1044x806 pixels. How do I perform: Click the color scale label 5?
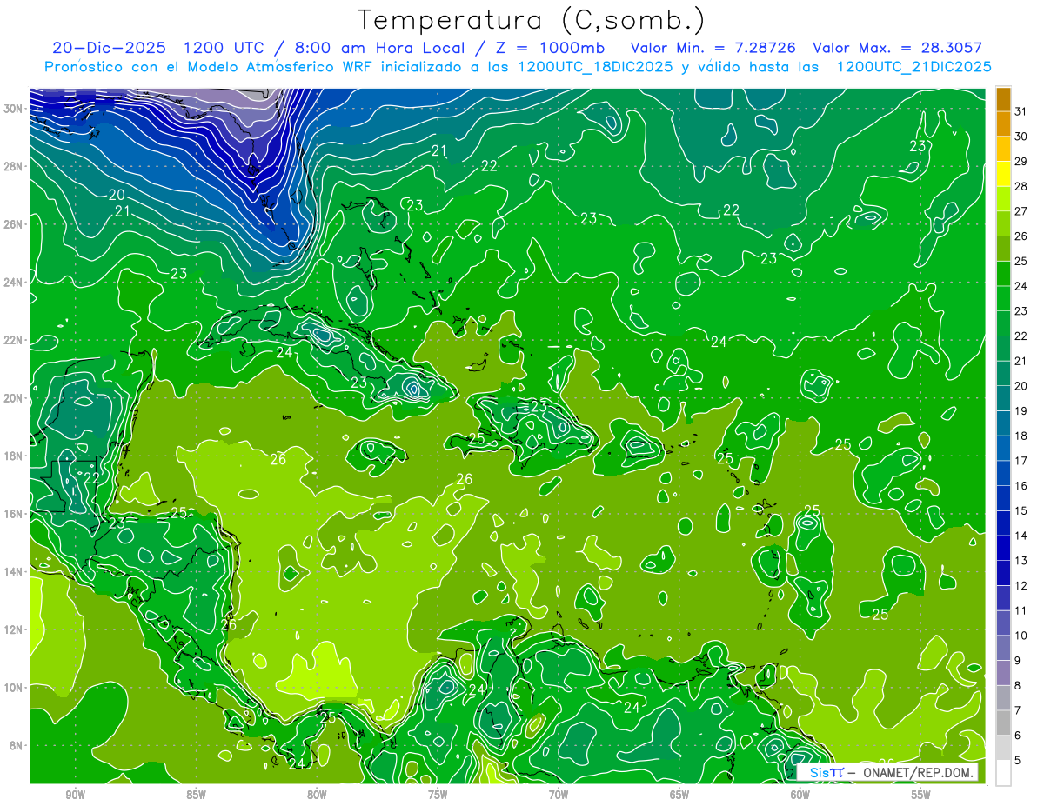pyautogui.click(x=1017, y=762)
